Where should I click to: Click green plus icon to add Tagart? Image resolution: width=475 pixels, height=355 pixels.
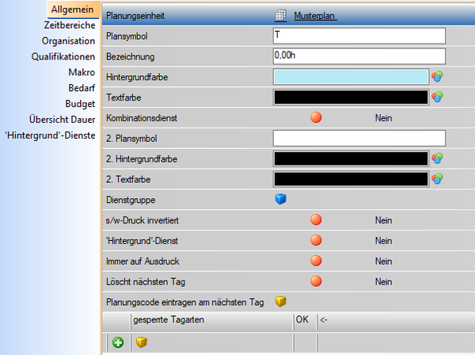click(x=118, y=342)
